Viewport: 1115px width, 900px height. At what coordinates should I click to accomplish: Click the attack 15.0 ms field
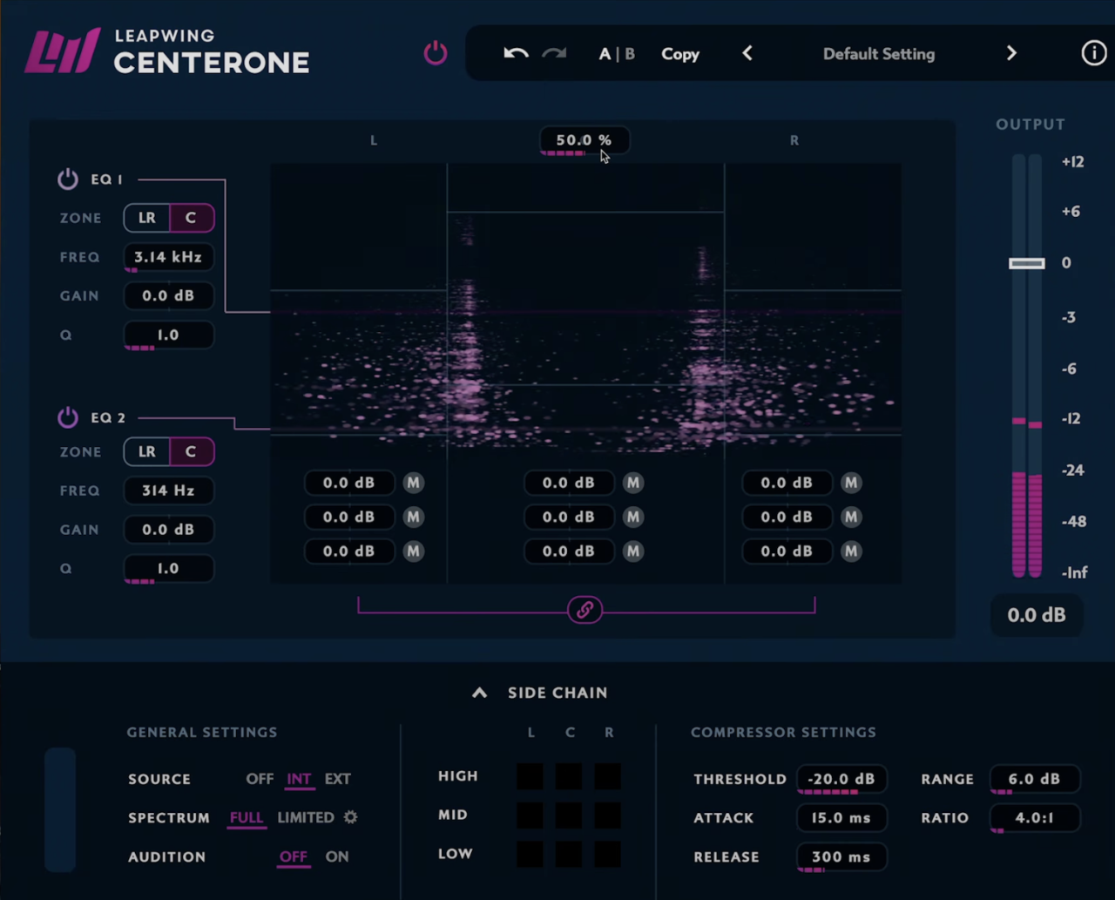point(841,818)
